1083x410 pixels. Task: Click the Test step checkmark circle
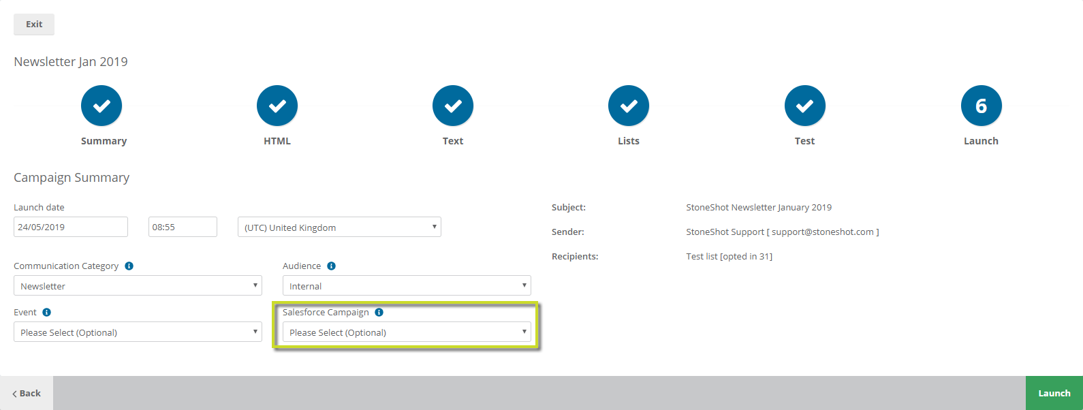click(805, 106)
